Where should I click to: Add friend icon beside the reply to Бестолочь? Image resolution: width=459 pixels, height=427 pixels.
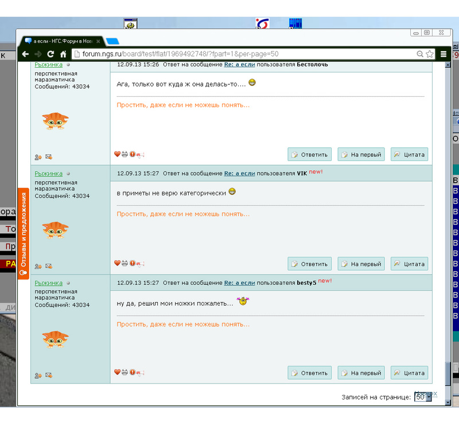pos(38,158)
